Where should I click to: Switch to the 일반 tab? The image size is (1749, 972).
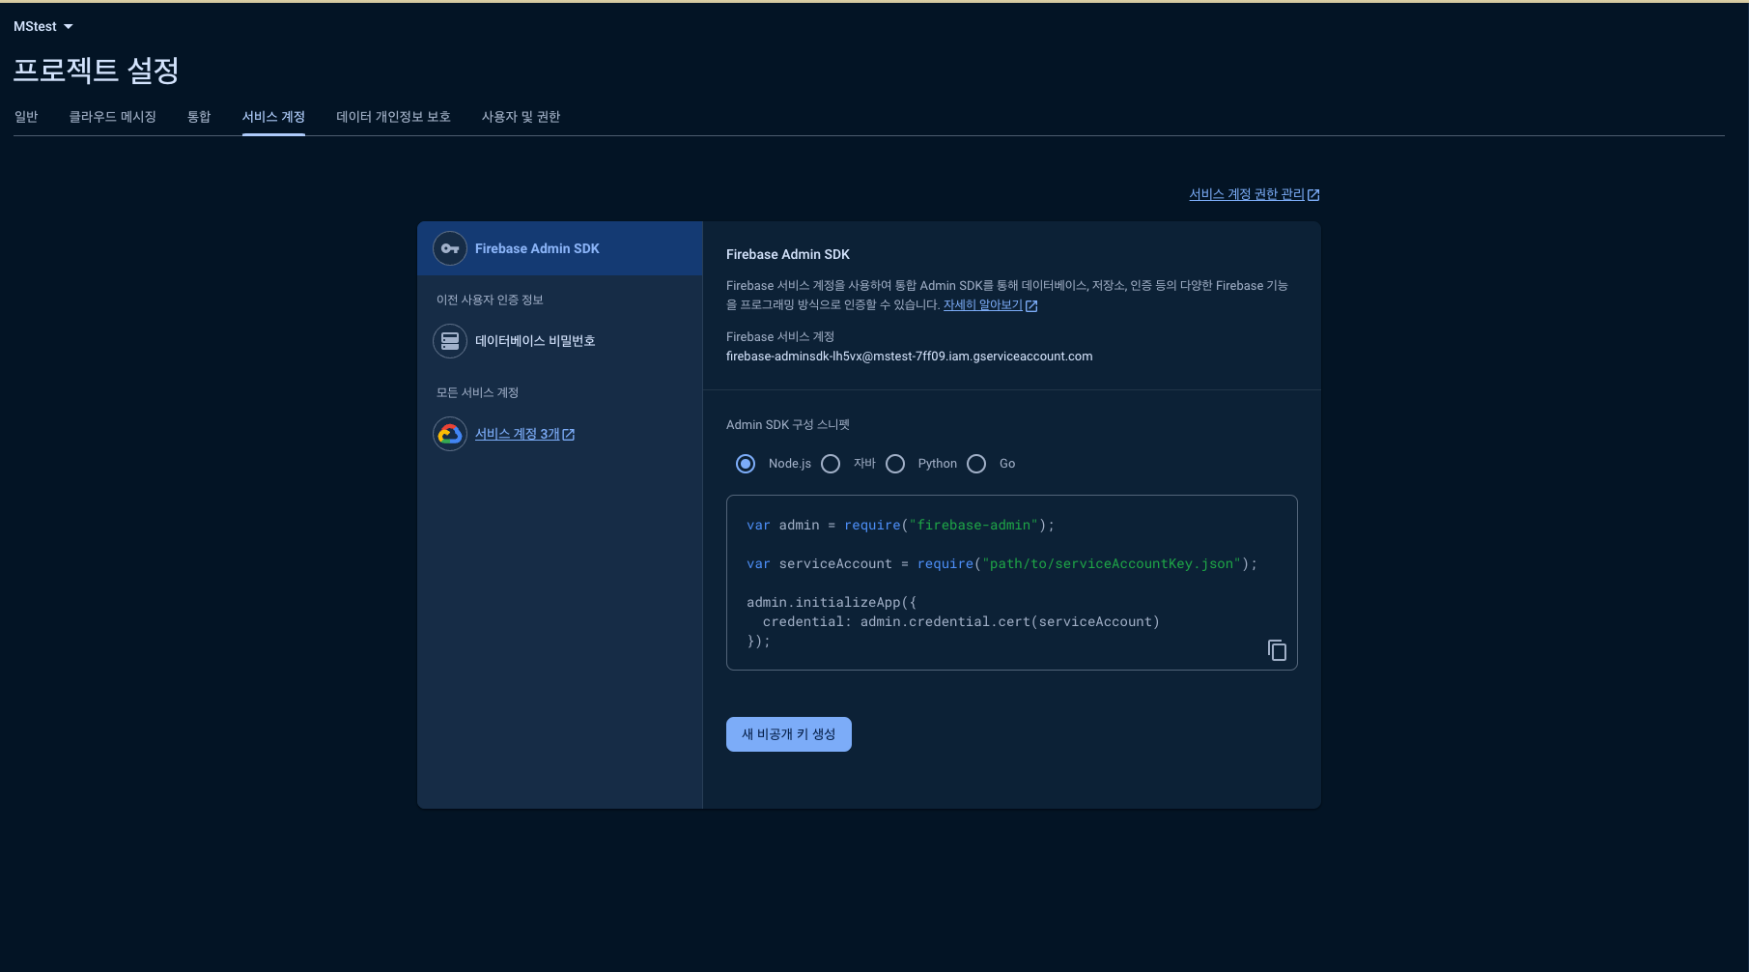click(x=26, y=117)
